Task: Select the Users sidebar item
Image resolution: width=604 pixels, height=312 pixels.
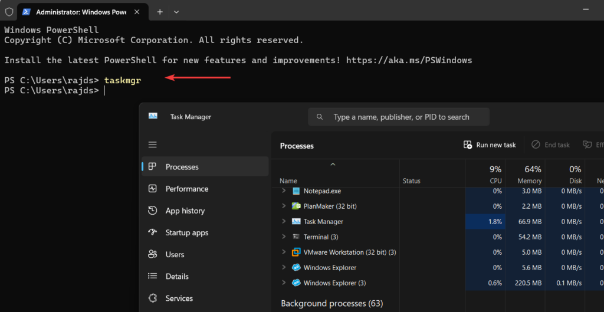Action: 175,254
